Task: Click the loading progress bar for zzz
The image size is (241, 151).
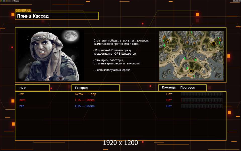Action: click(x=202, y=106)
